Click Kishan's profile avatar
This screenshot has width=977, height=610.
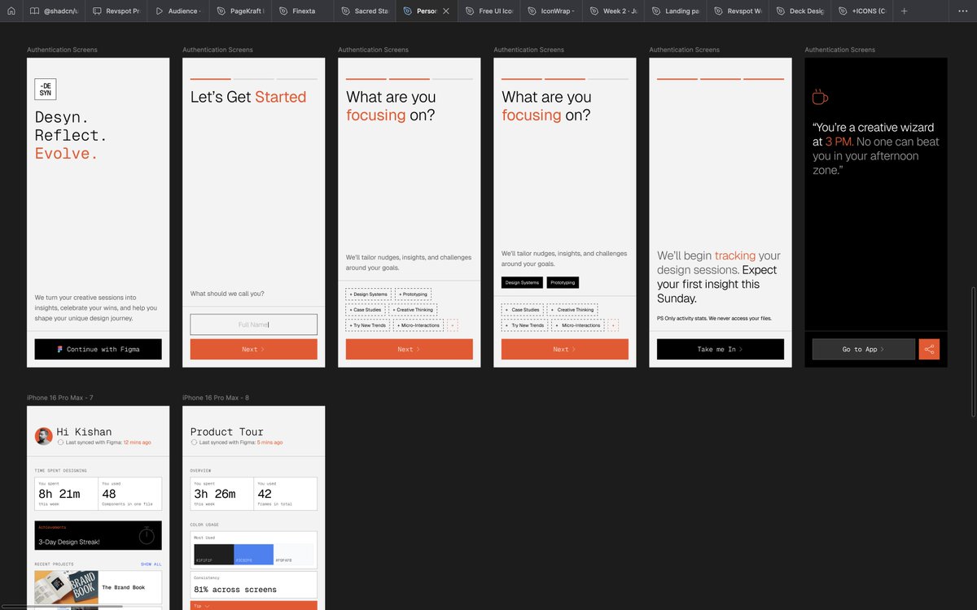(x=44, y=436)
